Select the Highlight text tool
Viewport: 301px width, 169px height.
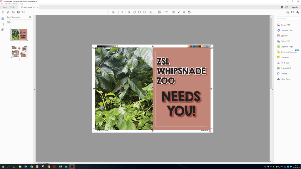(x=179, y=12)
